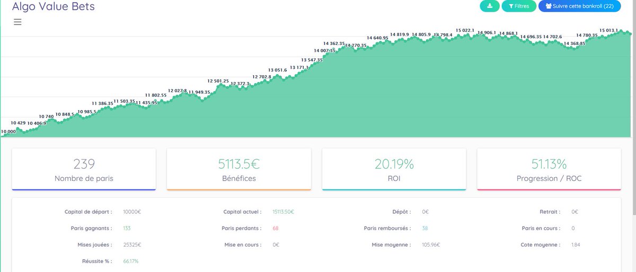This screenshot has height=272, width=636.
Task: Open the Filtres button
Action: [519, 6]
